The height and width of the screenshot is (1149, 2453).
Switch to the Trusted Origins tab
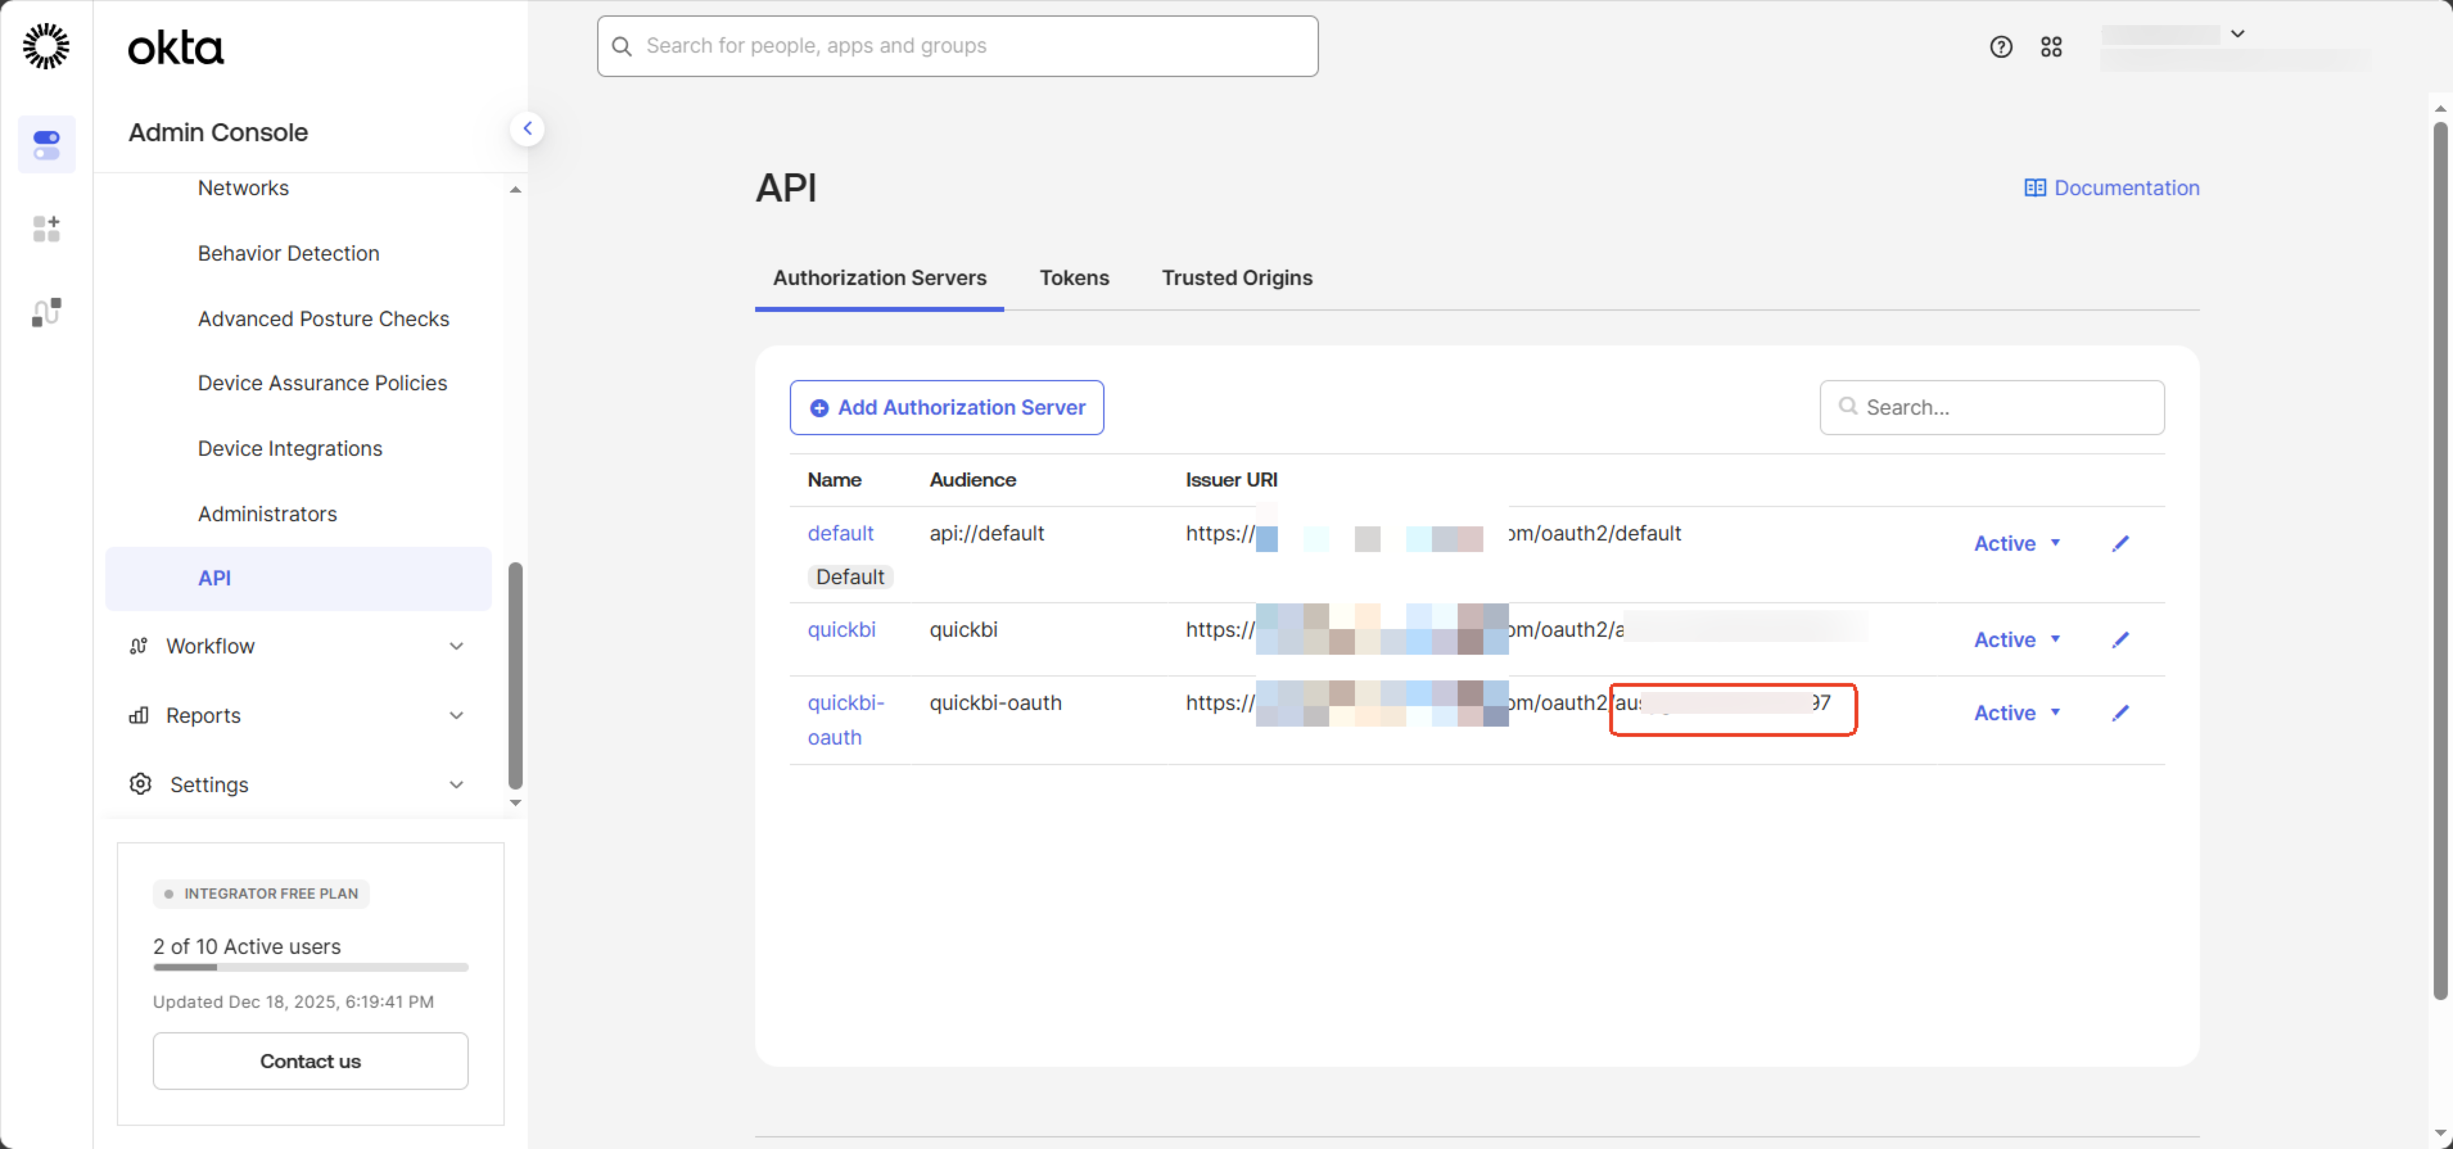pos(1236,278)
